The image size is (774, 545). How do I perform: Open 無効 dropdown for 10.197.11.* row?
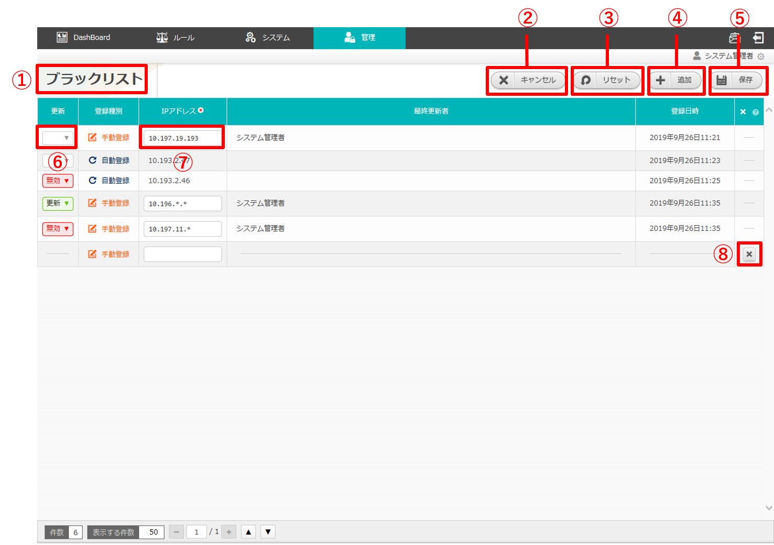58,229
